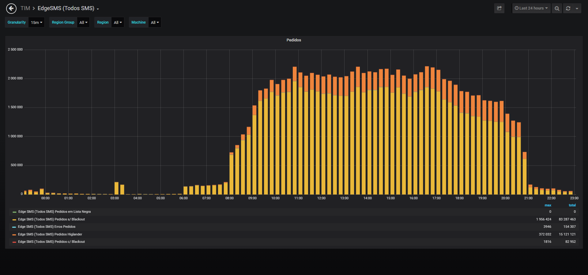
Task: Click the zoom out magnifier icon
Action: pos(557,8)
